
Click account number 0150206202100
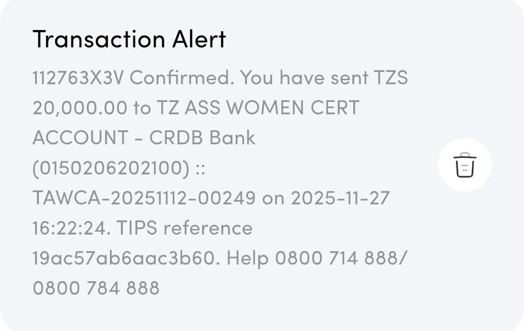111,168
